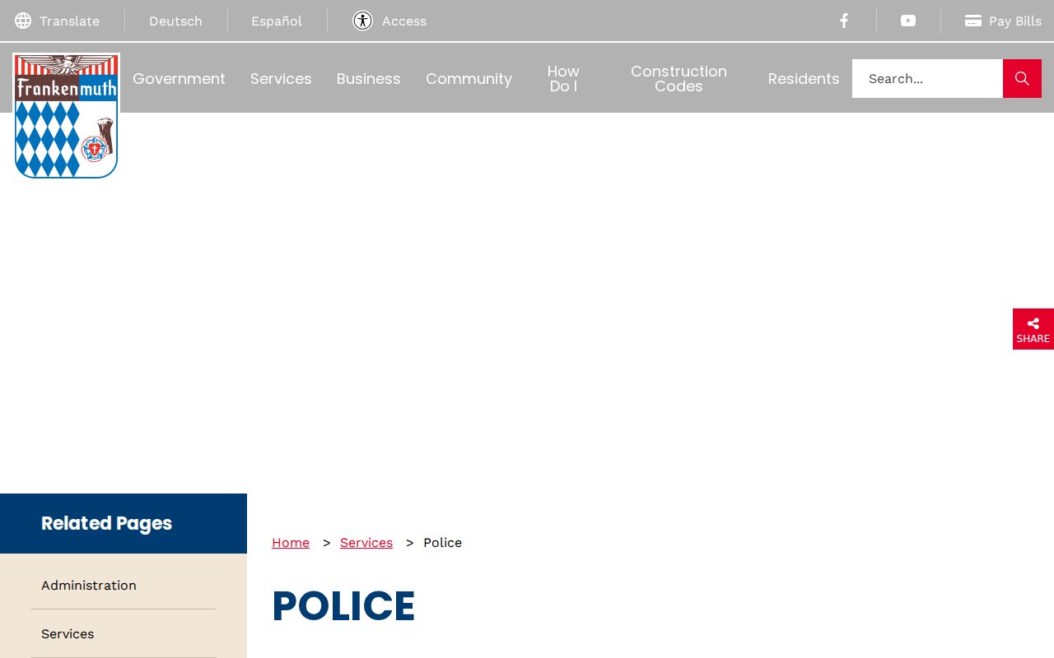The image size is (1054, 658).
Task: Click the Frankenmuth crest logo
Action: tap(66, 116)
